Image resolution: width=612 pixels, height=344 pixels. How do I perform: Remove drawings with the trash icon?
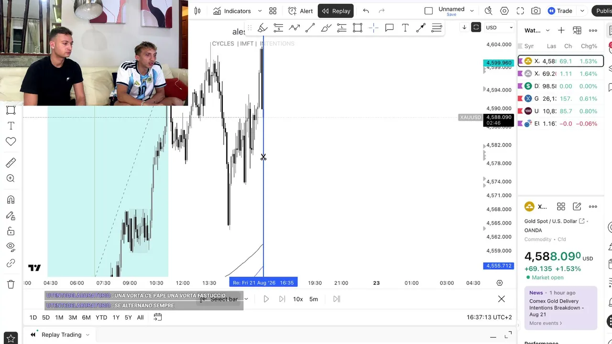[11, 284]
